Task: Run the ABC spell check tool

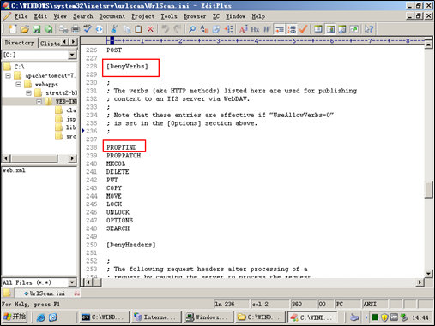Action: coord(88,29)
